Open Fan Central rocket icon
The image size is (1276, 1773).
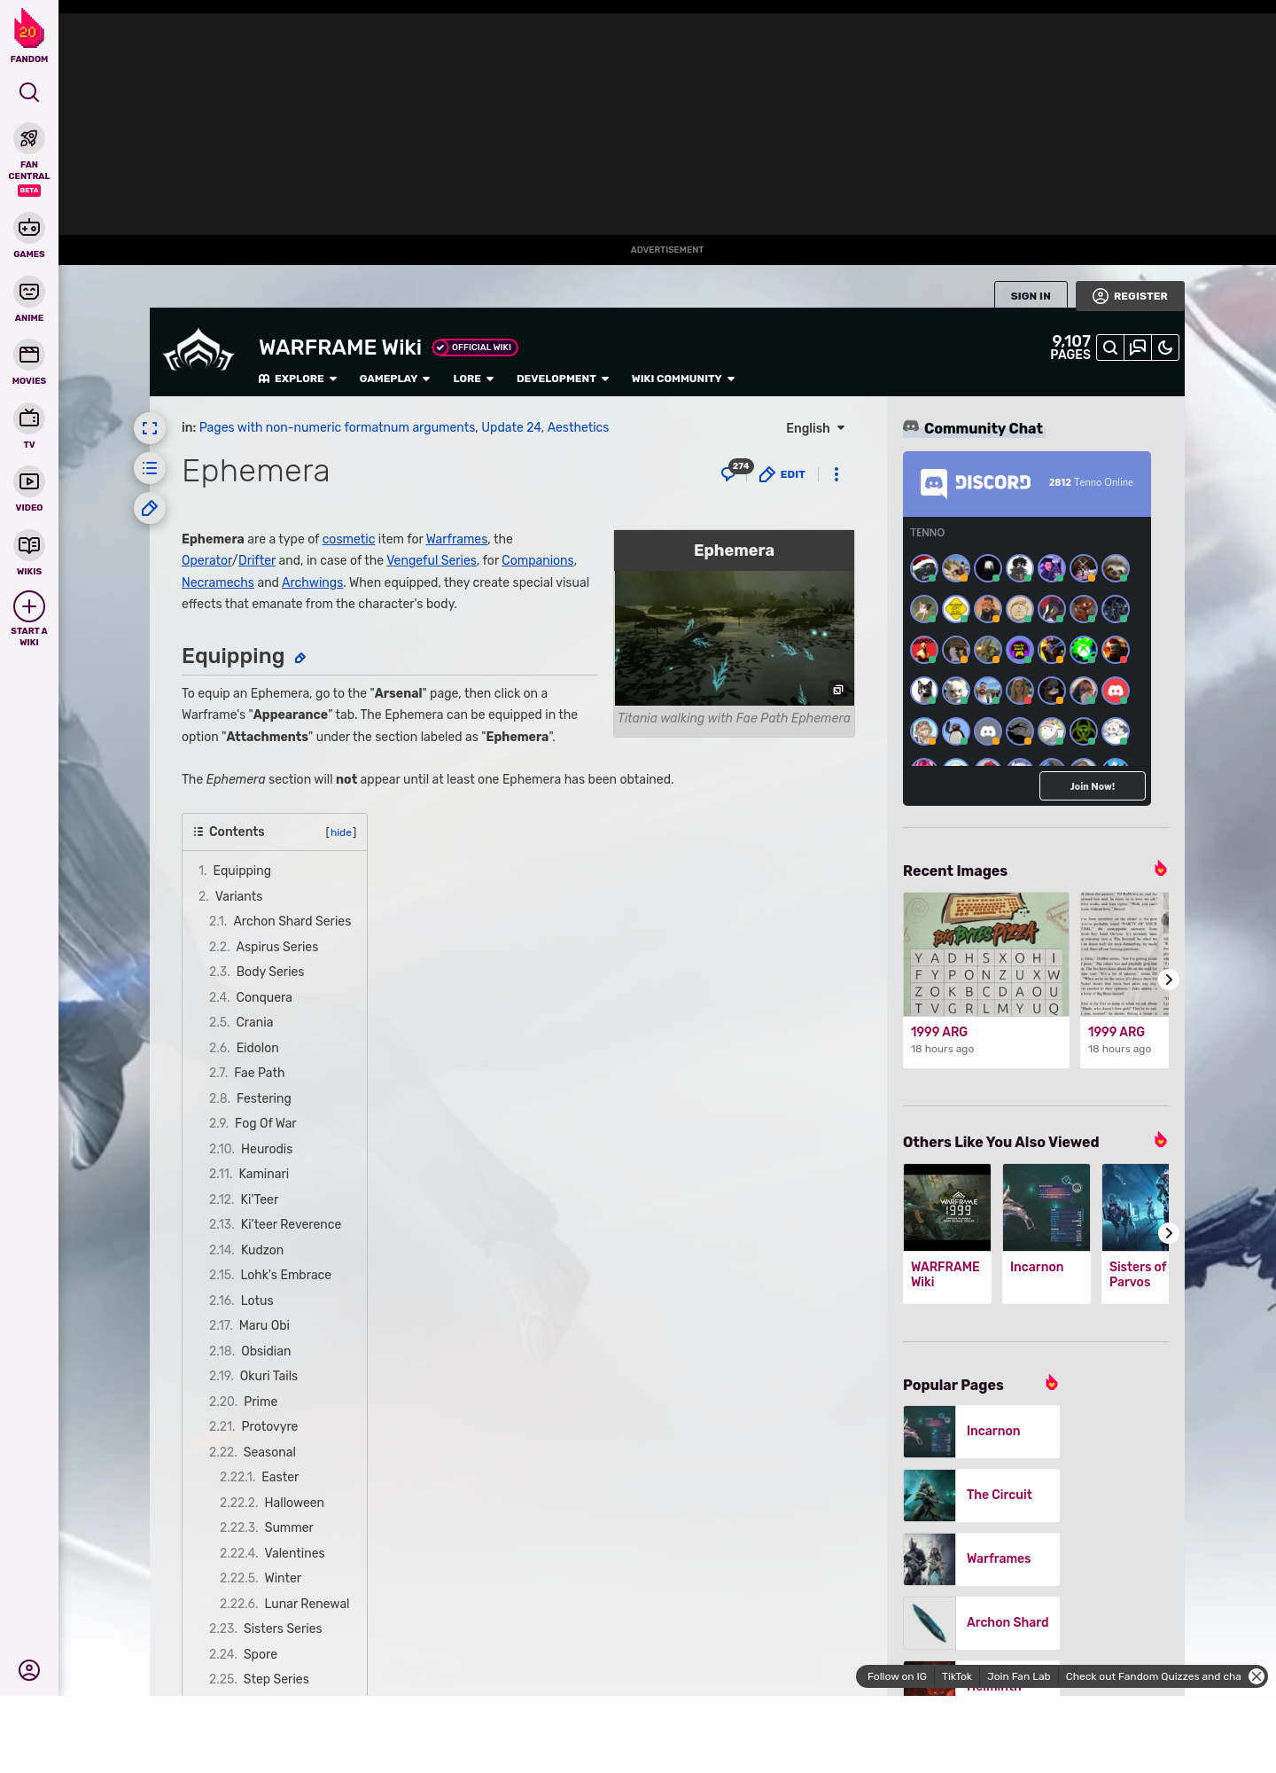[29, 138]
